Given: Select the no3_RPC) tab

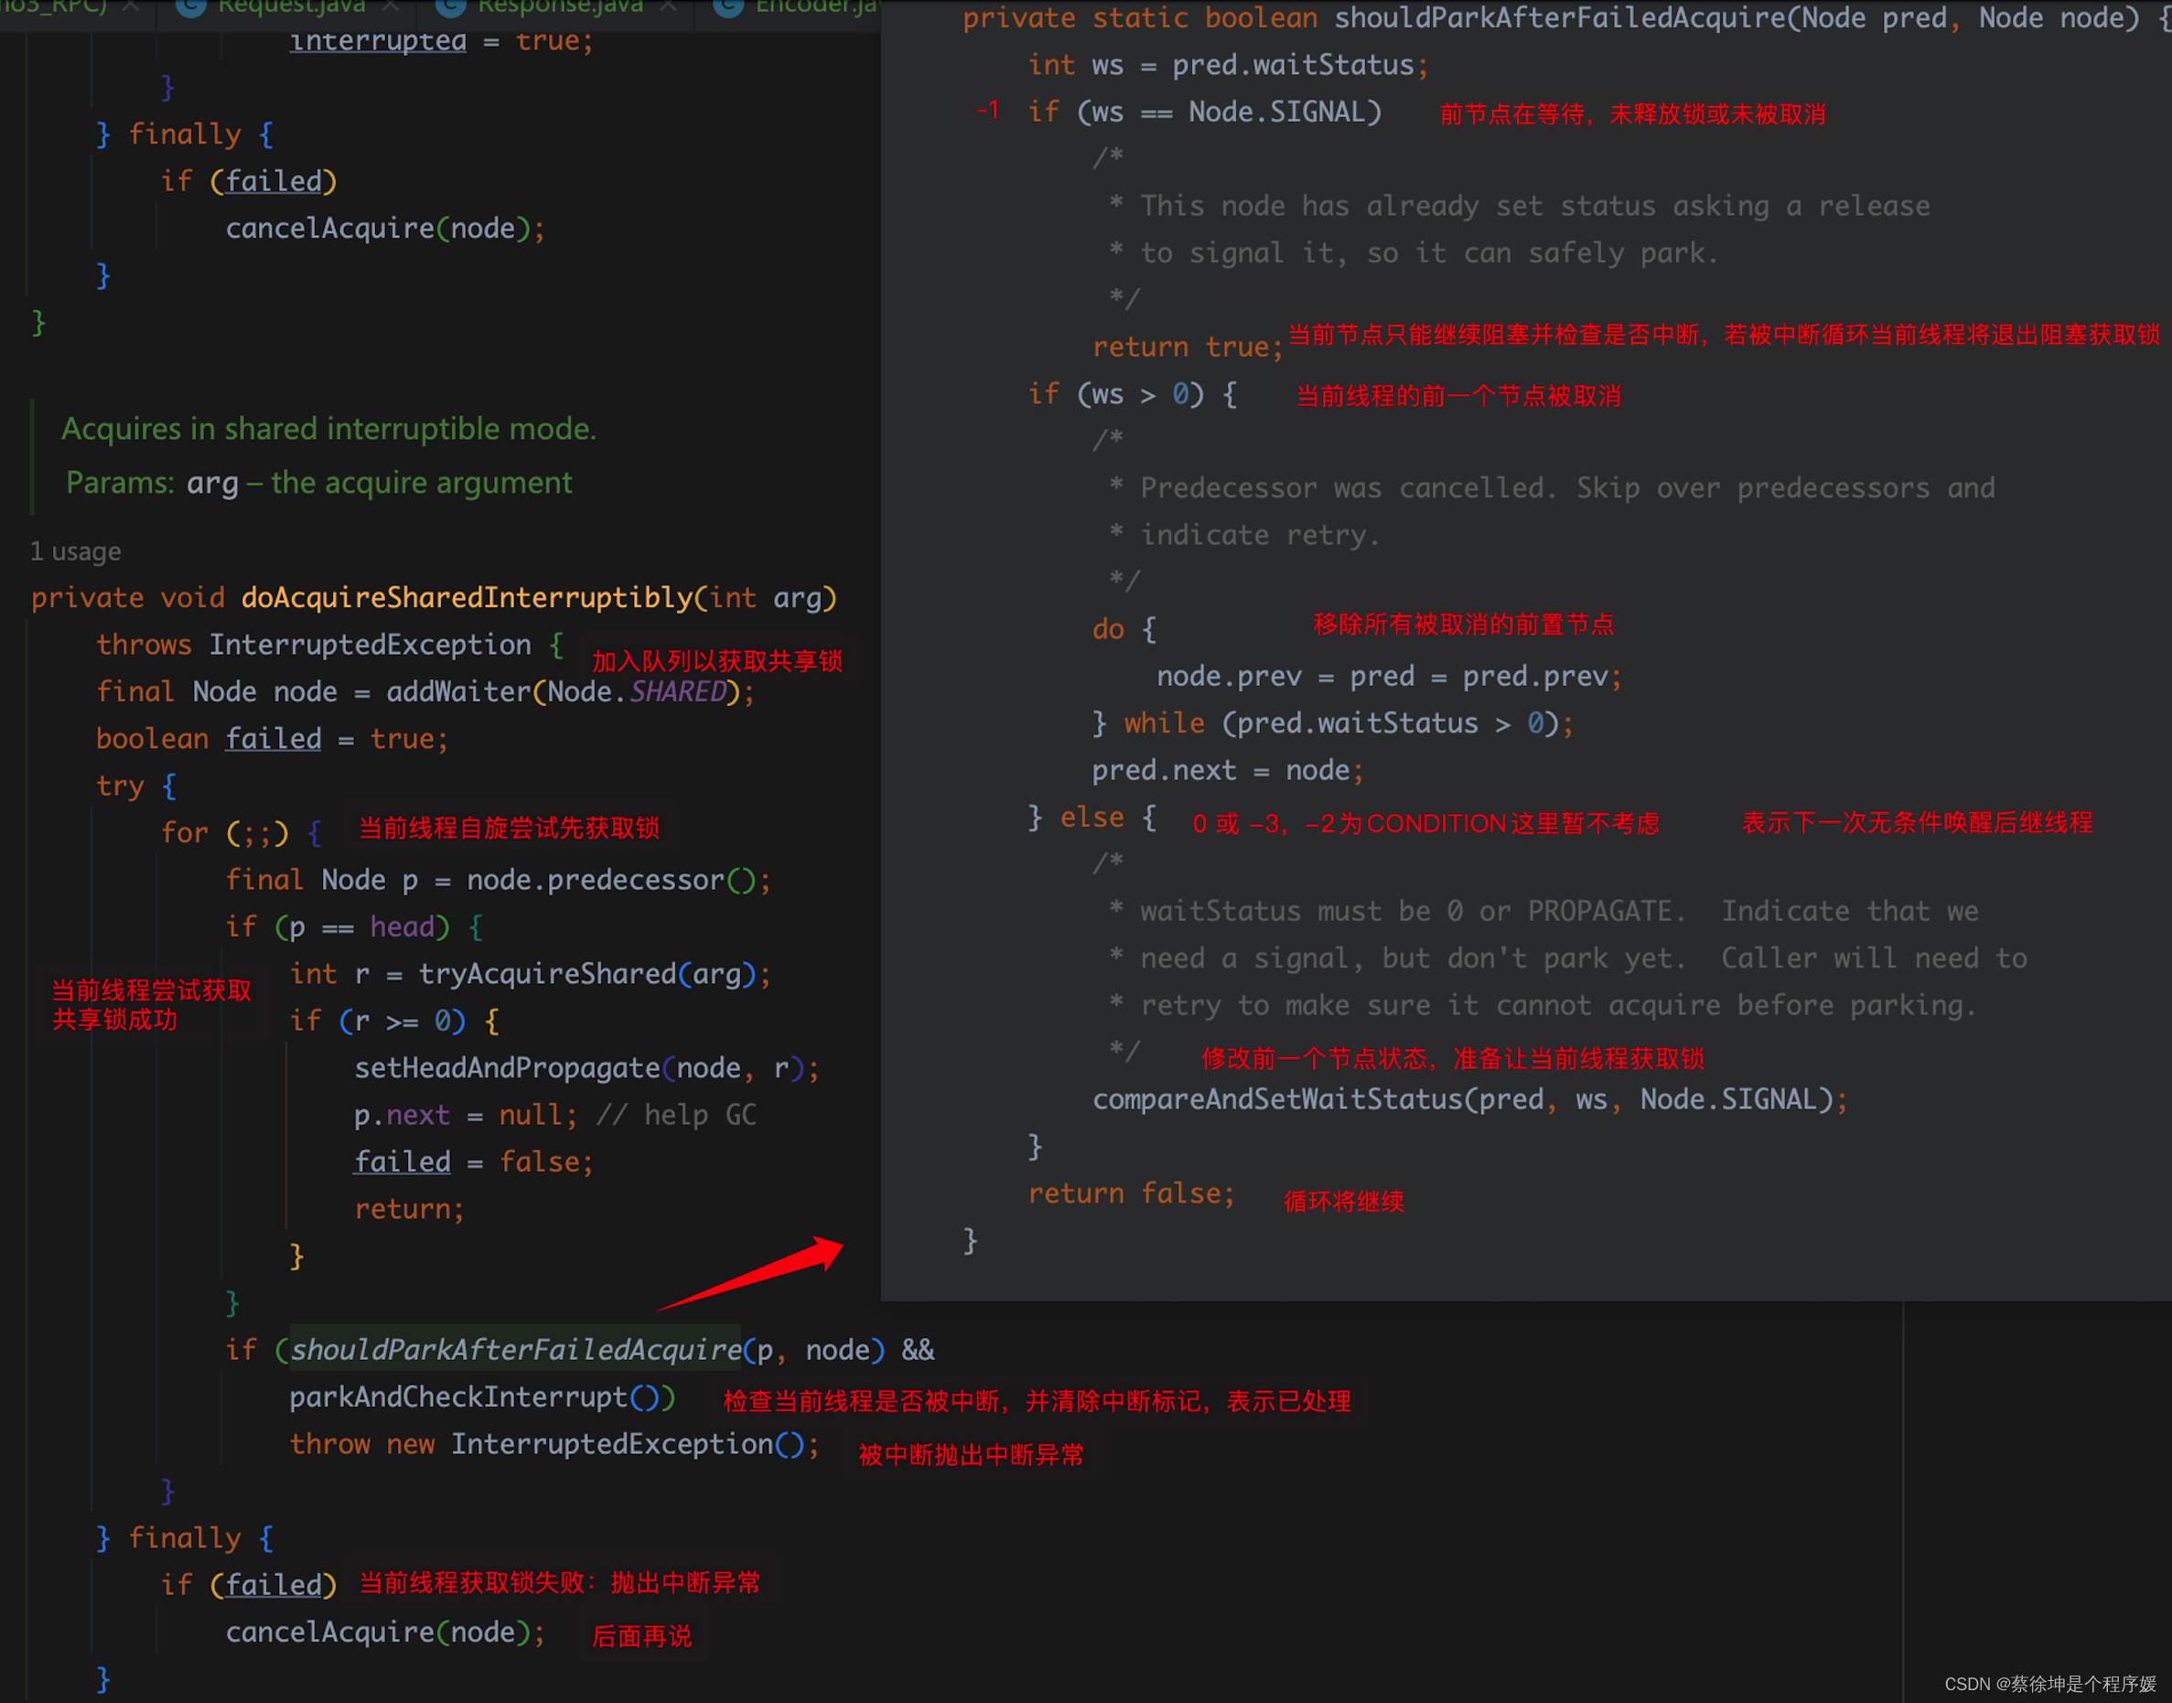Looking at the screenshot, I should pyautogui.click(x=55, y=8).
